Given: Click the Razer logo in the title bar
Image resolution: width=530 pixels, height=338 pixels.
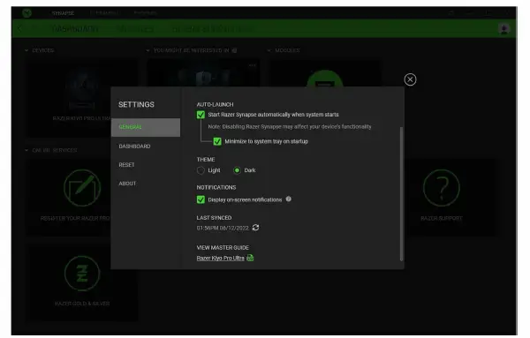Looking at the screenshot, I should (26, 13).
